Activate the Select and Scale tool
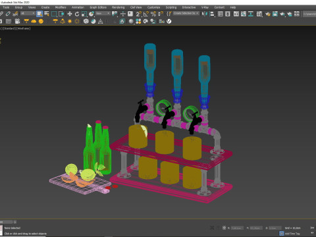This screenshot has height=237, width=316. tap(84, 14)
